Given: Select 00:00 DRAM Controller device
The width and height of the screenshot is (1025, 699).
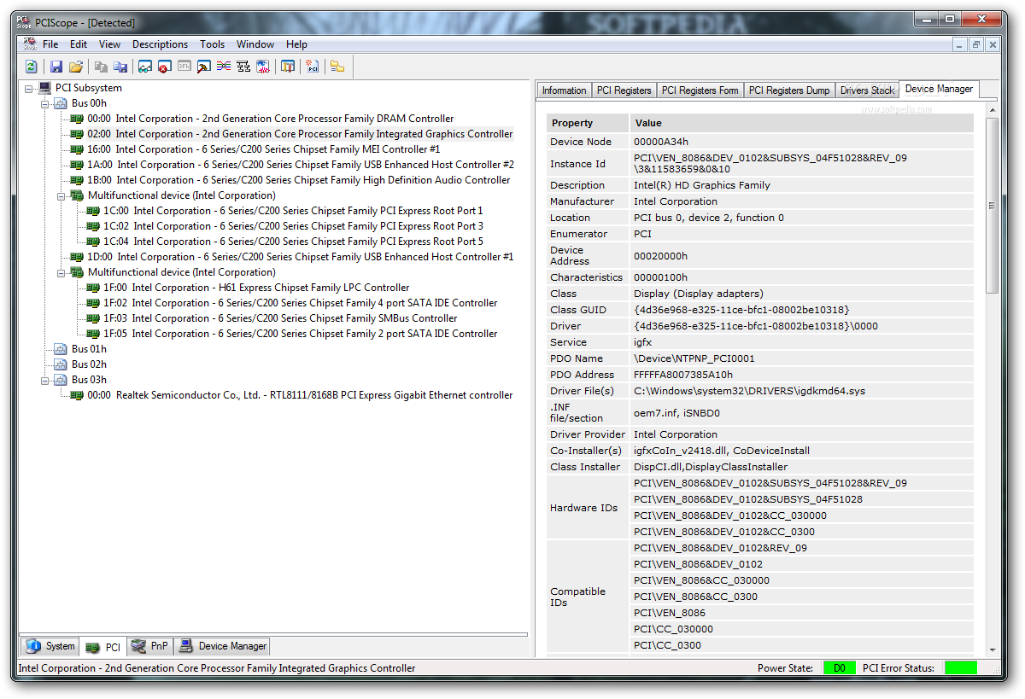Looking at the screenshot, I should [x=271, y=119].
